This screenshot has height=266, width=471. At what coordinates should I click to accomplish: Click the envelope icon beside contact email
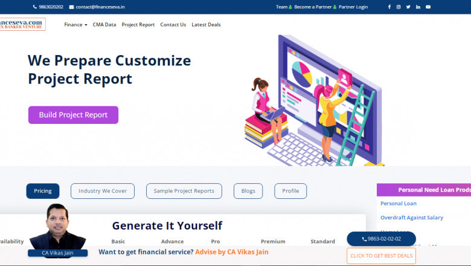(72, 7)
